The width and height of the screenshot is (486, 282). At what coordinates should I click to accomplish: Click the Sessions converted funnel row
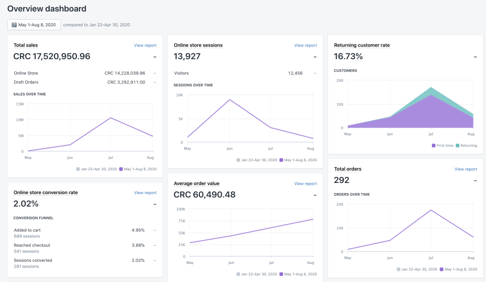pos(85,263)
